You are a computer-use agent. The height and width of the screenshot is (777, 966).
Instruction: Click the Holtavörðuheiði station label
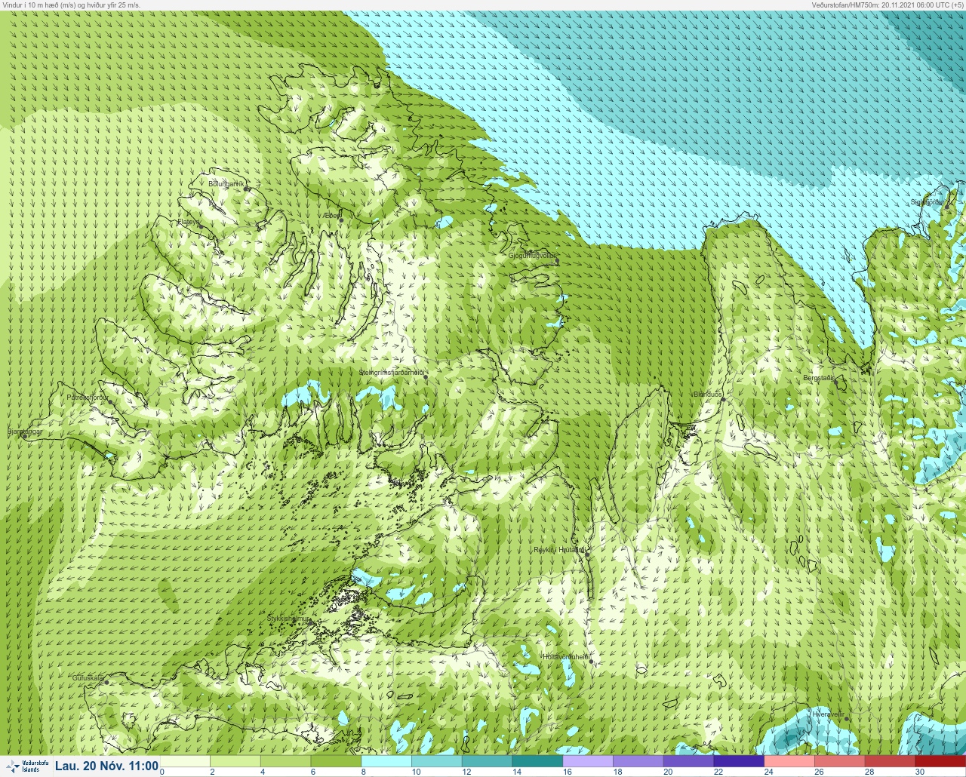(565, 656)
